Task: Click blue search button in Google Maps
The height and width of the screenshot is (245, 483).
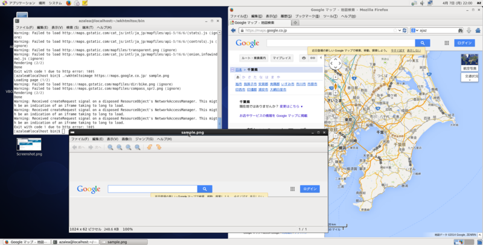Action: [x=422, y=43]
